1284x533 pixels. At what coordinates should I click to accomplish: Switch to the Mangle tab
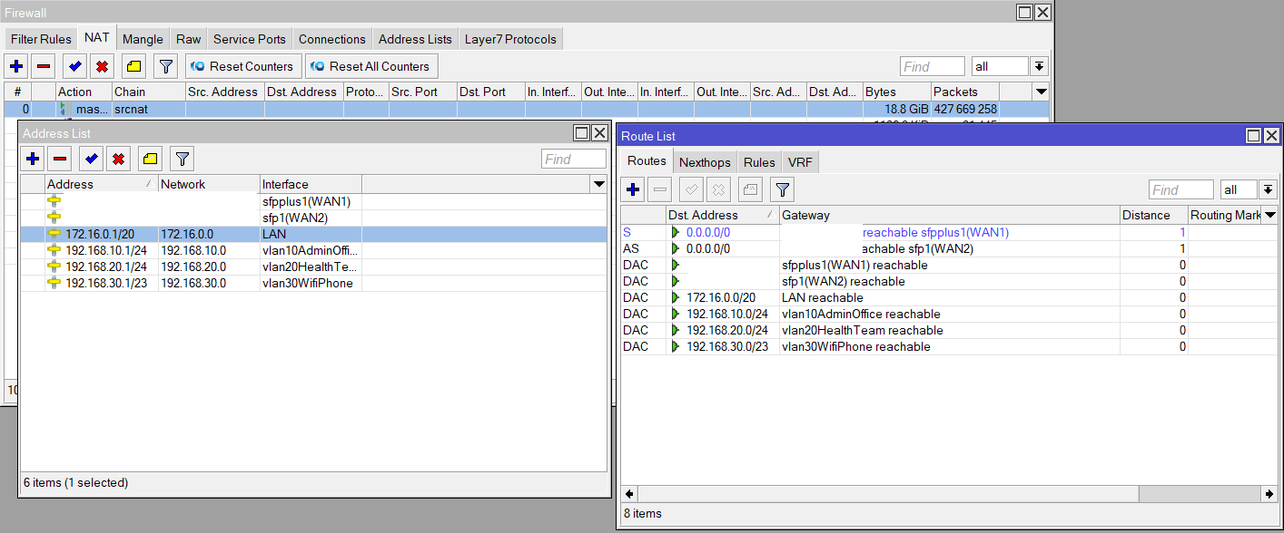pos(143,38)
